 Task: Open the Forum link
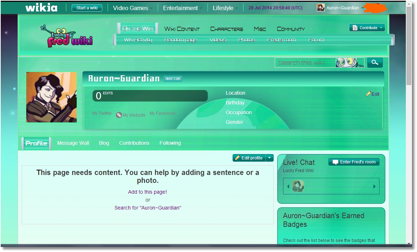point(316,40)
